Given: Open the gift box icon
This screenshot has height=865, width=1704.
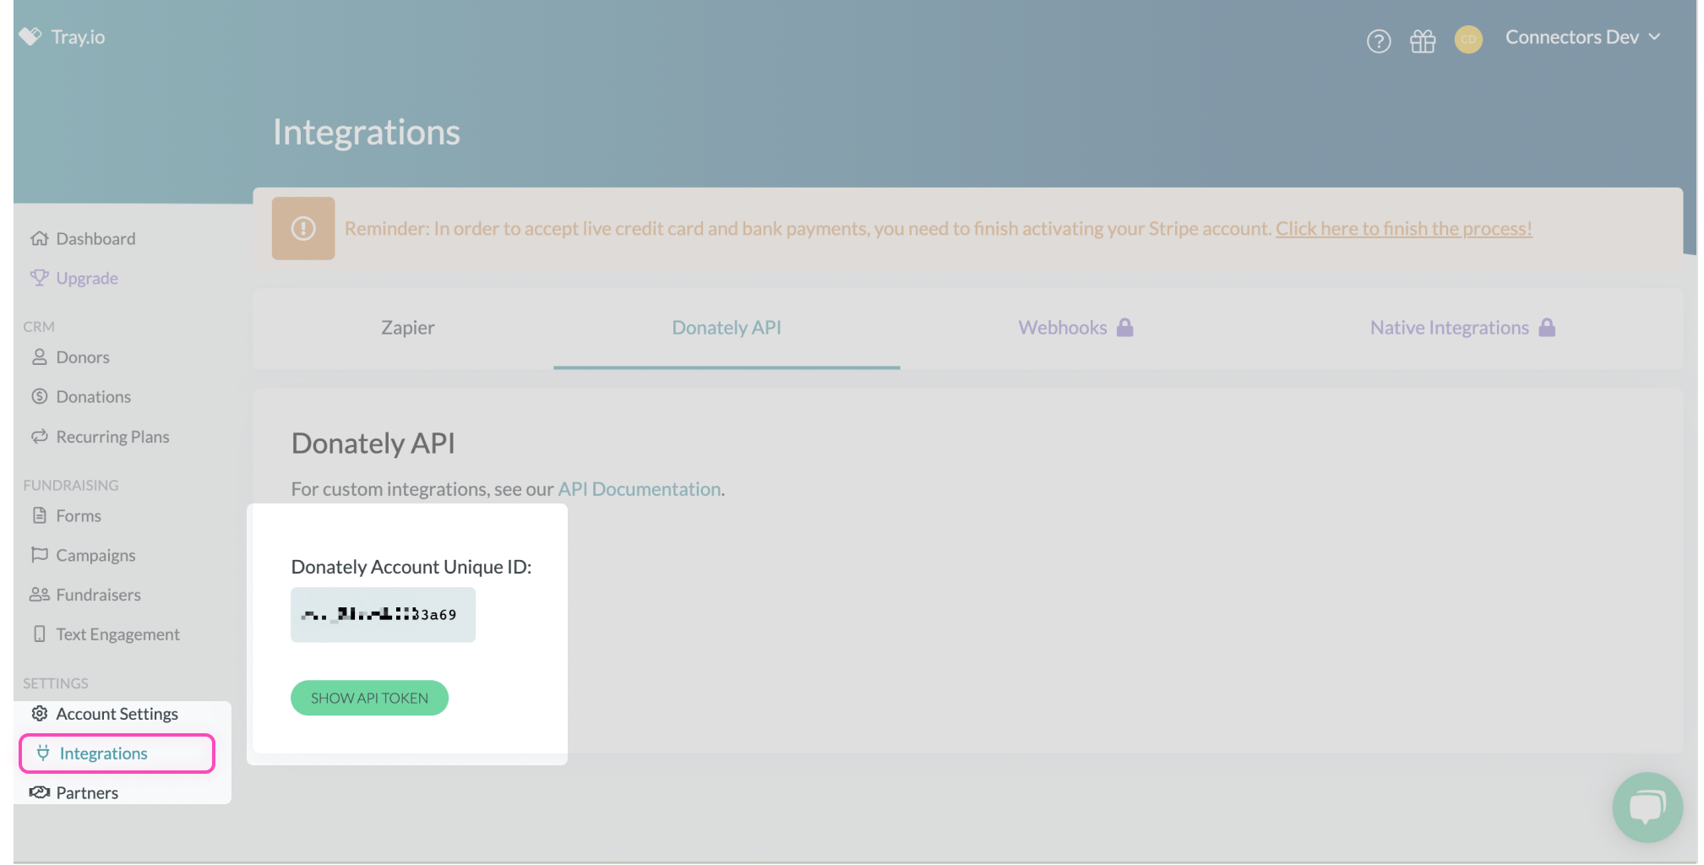Looking at the screenshot, I should 1423,41.
